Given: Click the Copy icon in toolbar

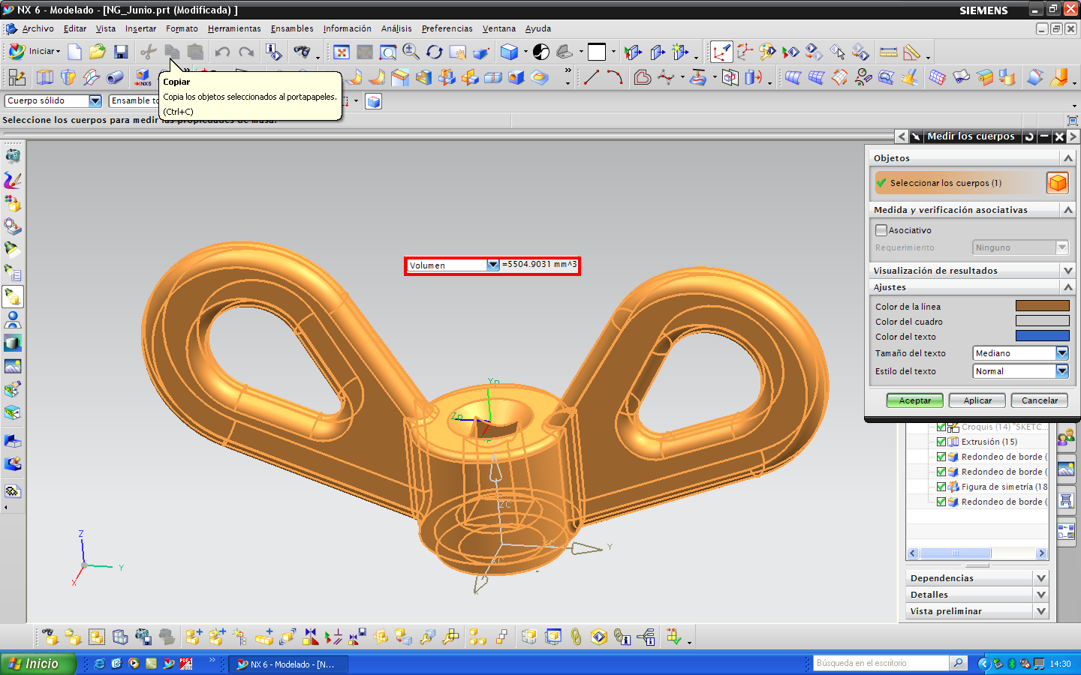Looking at the screenshot, I should (x=172, y=52).
